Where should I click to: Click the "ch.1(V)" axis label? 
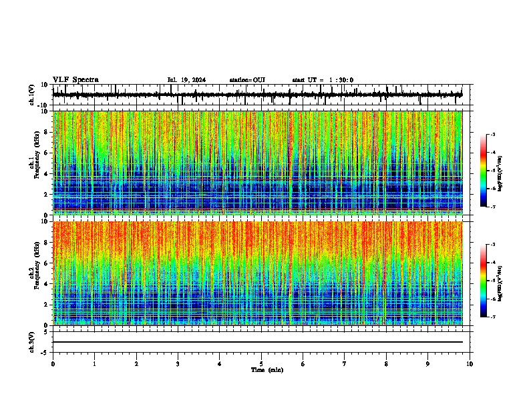coord(32,95)
